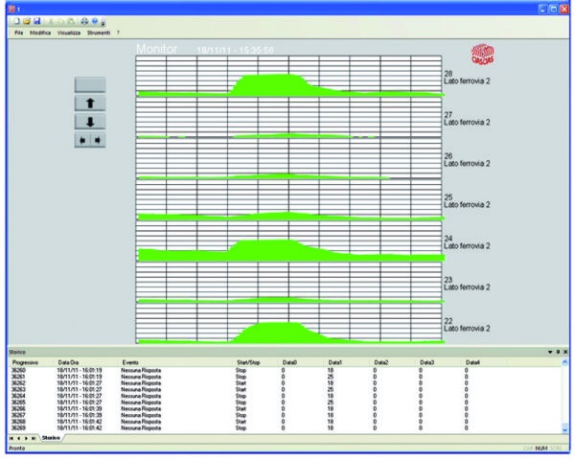Open the File menu
This screenshot has height=459, width=575.
(x=18, y=33)
